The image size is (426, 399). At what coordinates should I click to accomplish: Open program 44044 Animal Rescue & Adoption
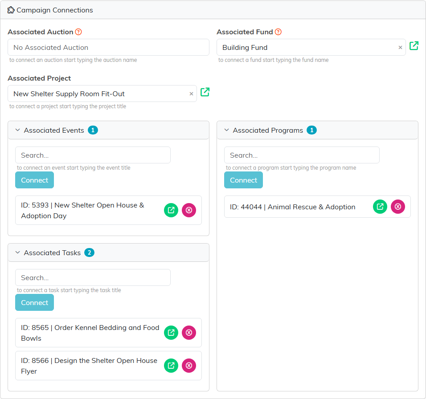tap(380, 207)
